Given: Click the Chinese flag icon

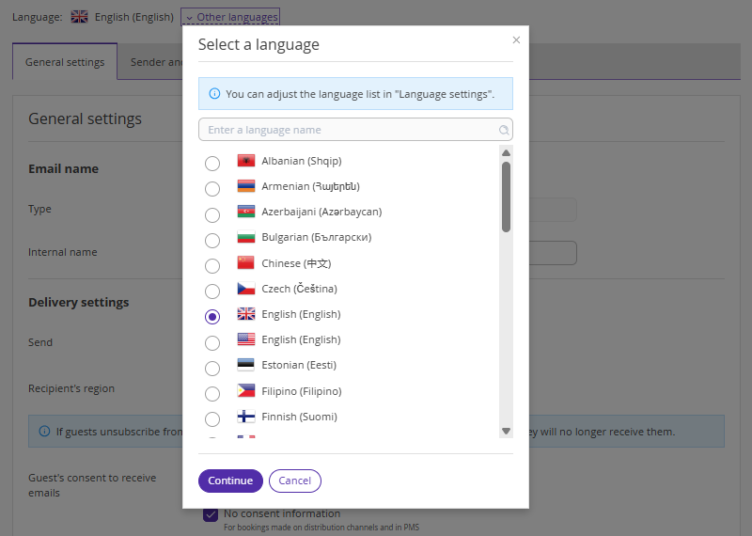Looking at the screenshot, I should point(246,263).
